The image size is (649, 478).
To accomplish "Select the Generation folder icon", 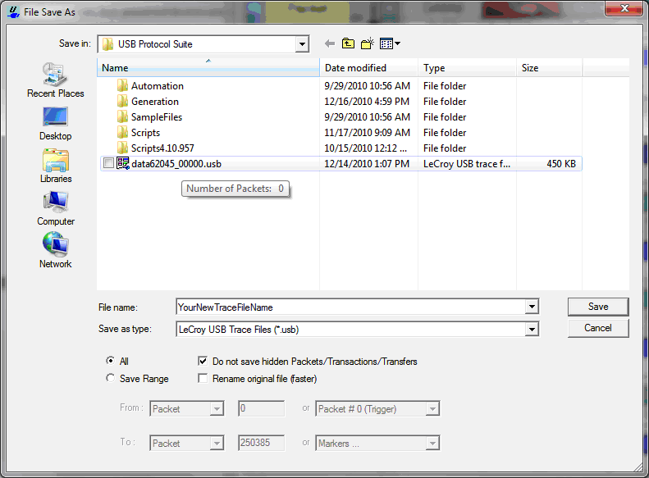I will tap(122, 102).
